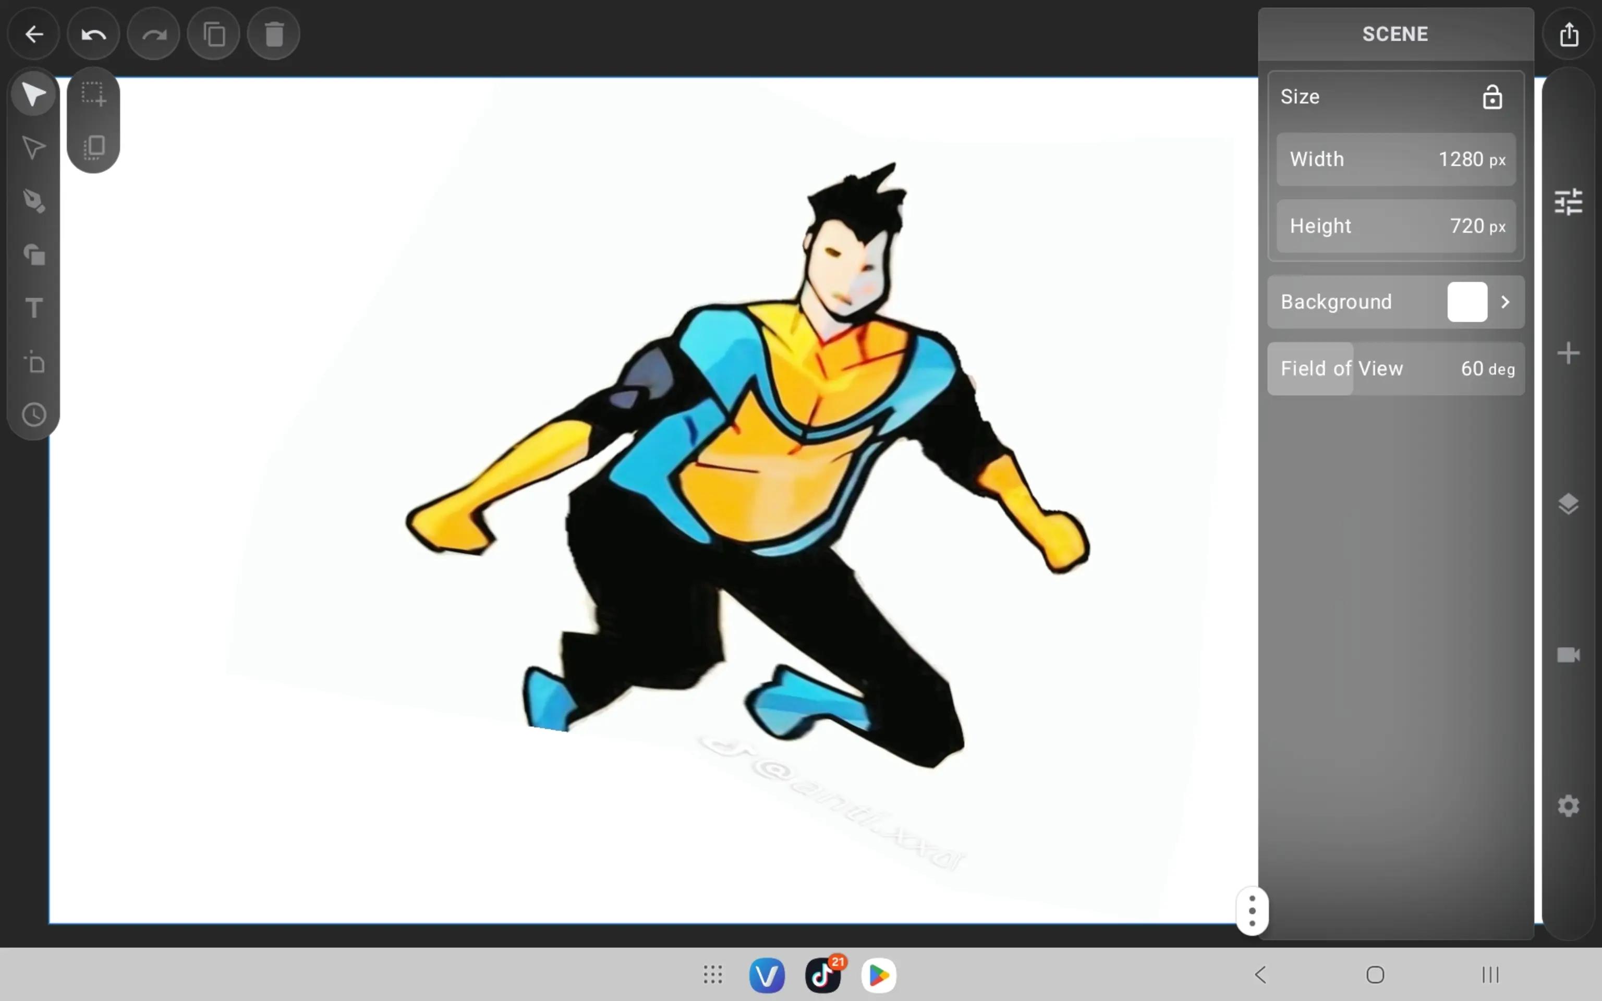Open the settings gear panel
The height and width of the screenshot is (1001, 1602).
click(x=1568, y=805)
